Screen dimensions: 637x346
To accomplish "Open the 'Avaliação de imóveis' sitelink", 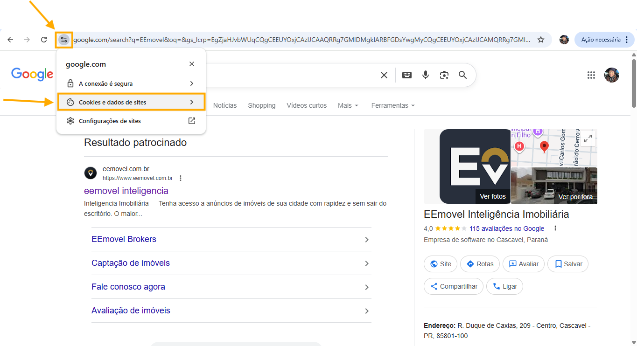I will pos(131,311).
